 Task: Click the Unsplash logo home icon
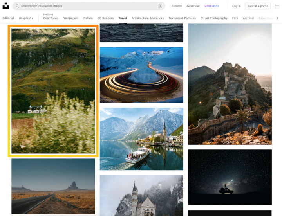pos(6,6)
